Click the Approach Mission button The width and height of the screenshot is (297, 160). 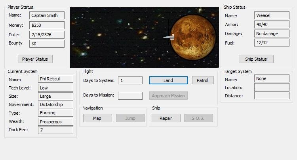pos(168,96)
